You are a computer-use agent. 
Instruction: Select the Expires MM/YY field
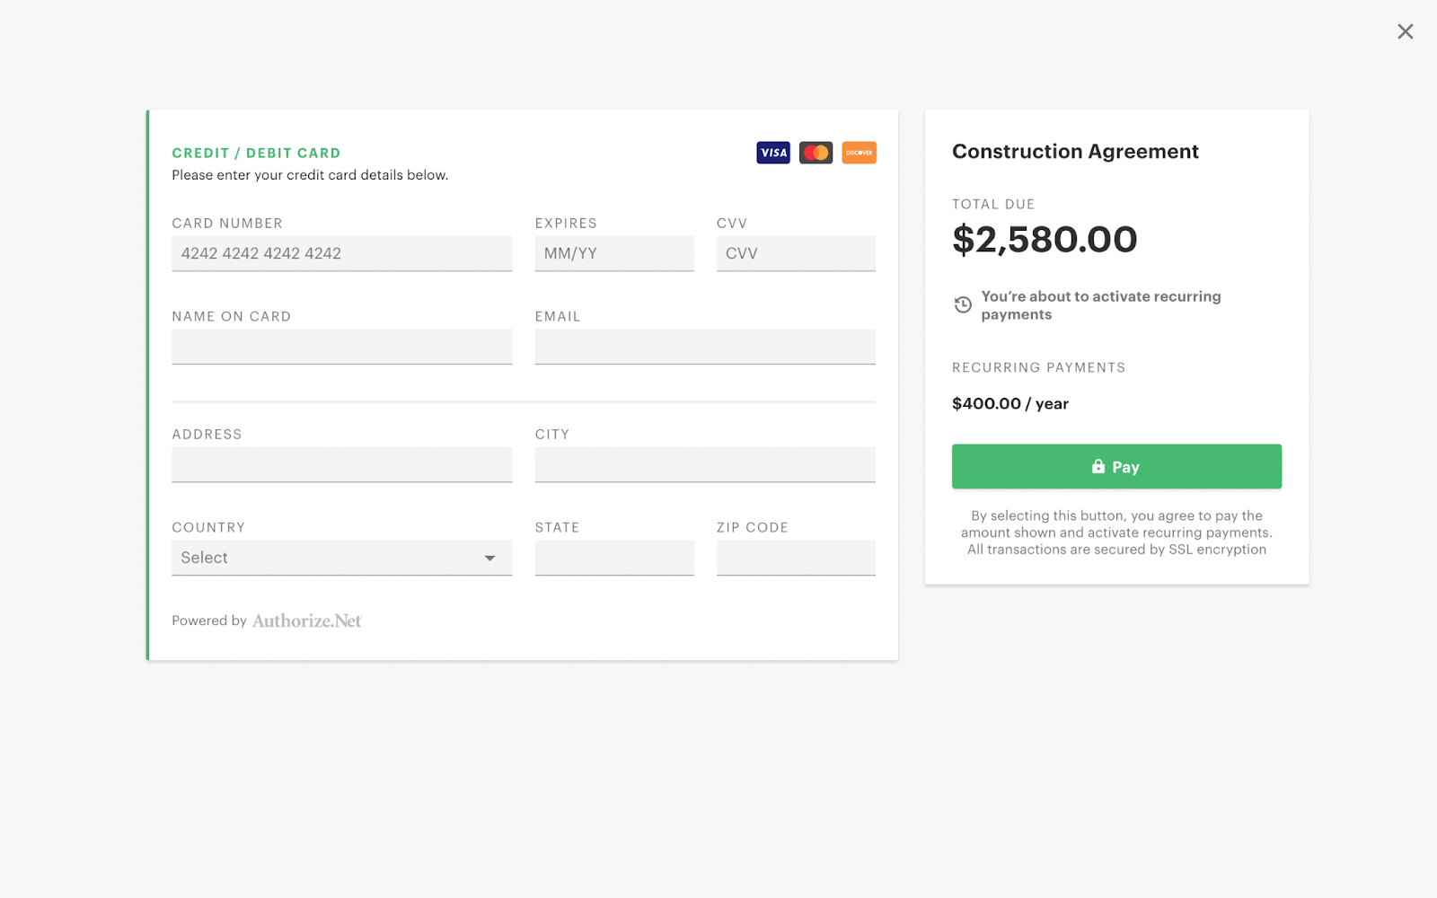[x=614, y=253]
